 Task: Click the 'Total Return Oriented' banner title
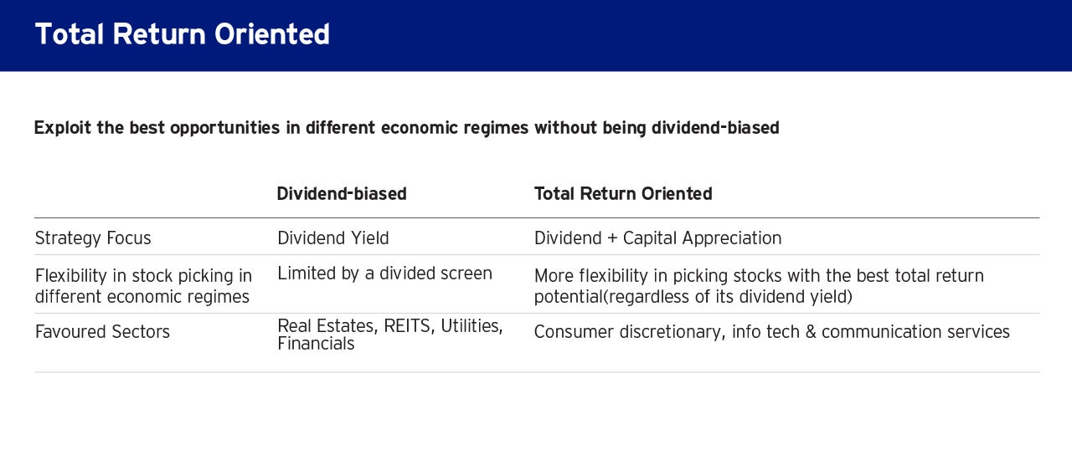click(182, 34)
